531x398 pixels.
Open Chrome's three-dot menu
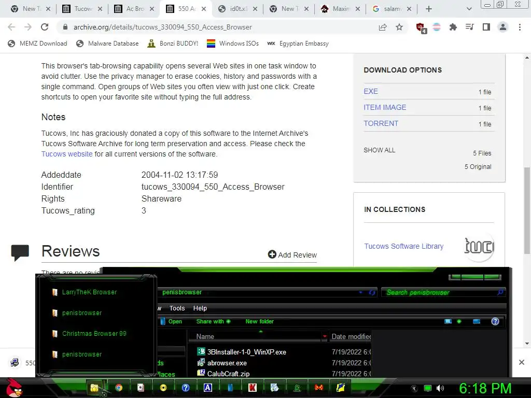520,27
